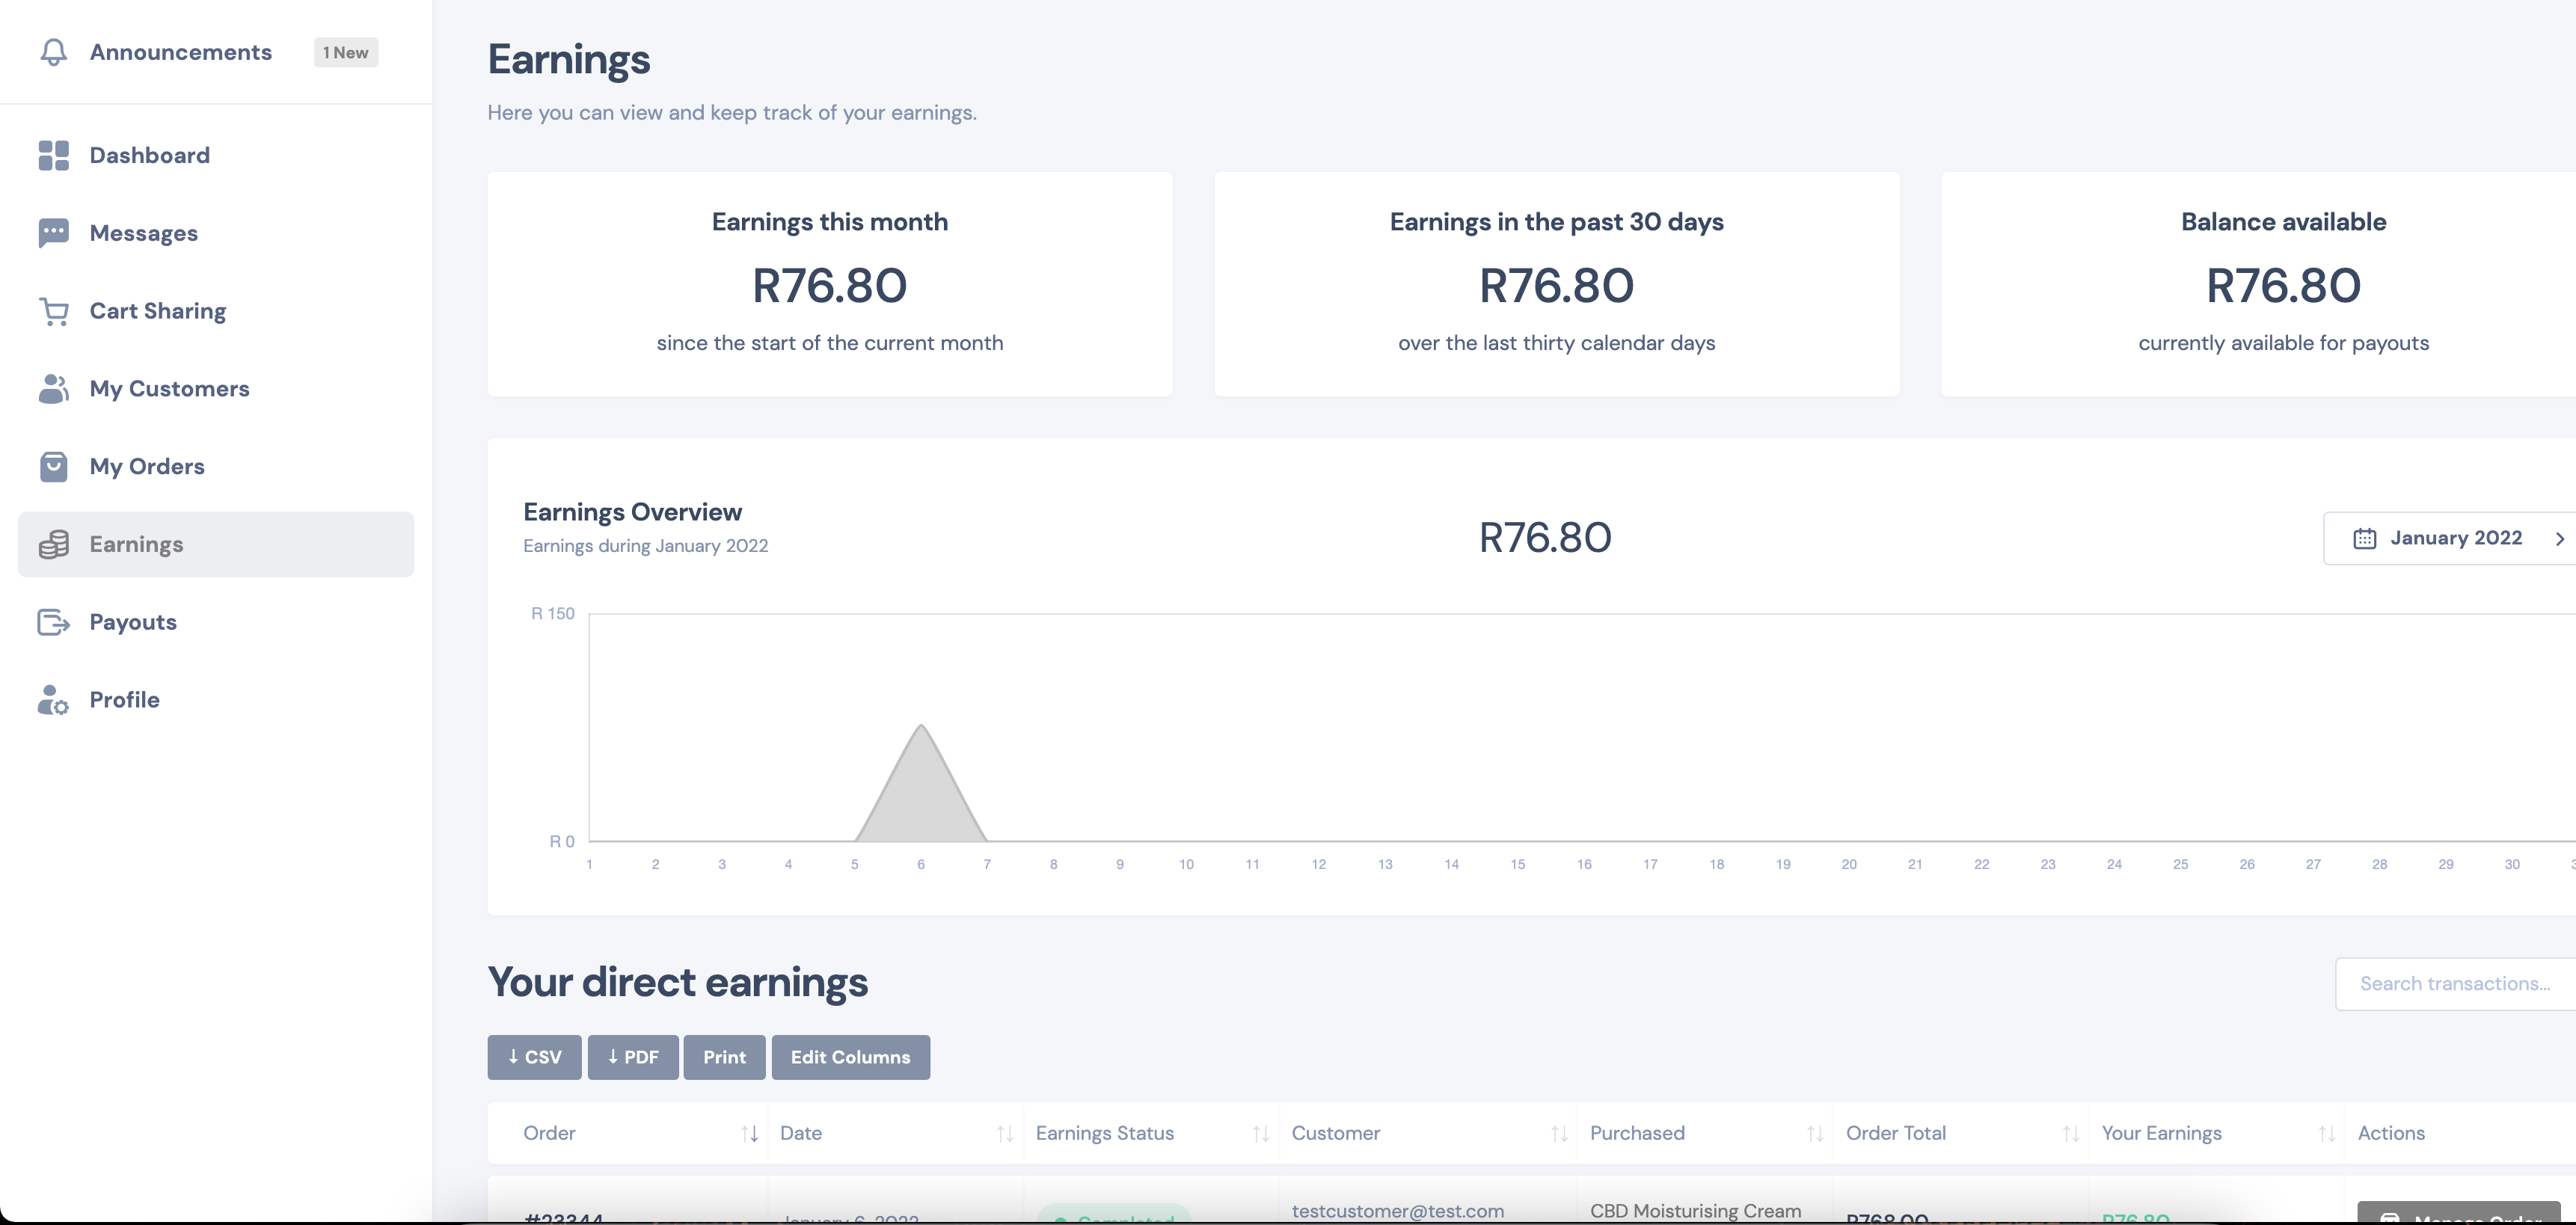This screenshot has height=1225, width=2576.
Task: Sort table by Order column arrows
Action: click(749, 1133)
